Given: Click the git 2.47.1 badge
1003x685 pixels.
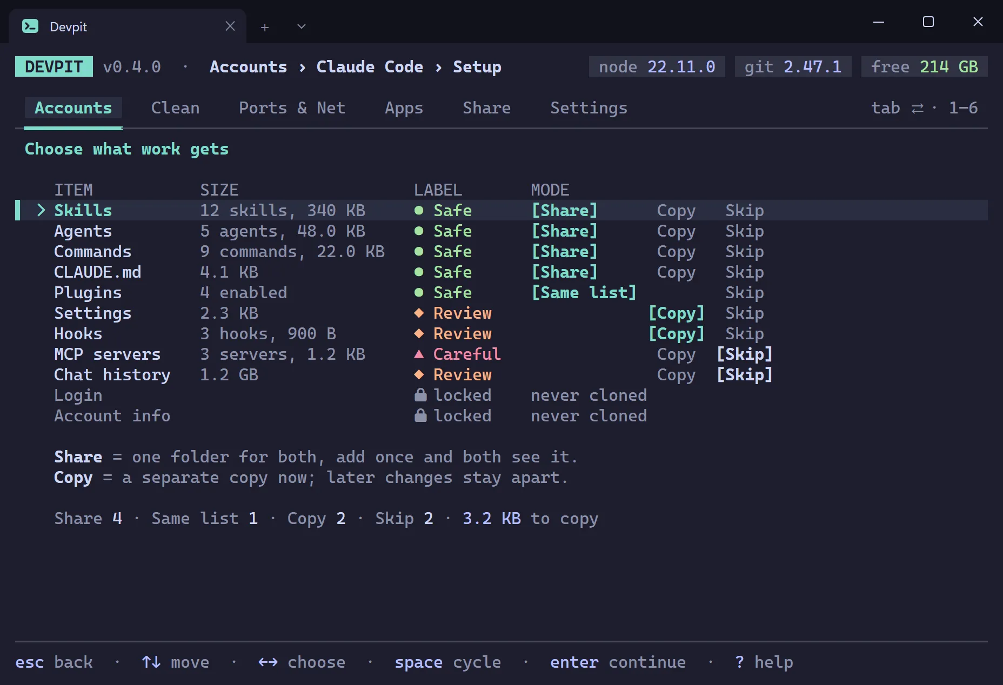Looking at the screenshot, I should pos(793,66).
